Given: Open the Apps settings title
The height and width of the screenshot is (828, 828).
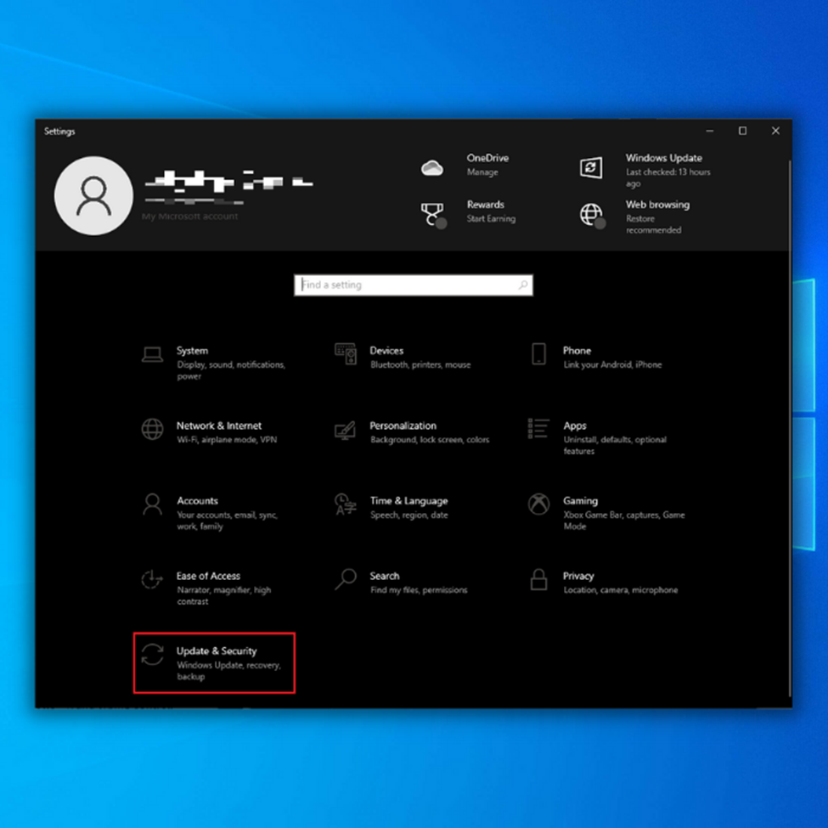Looking at the screenshot, I should tap(575, 425).
